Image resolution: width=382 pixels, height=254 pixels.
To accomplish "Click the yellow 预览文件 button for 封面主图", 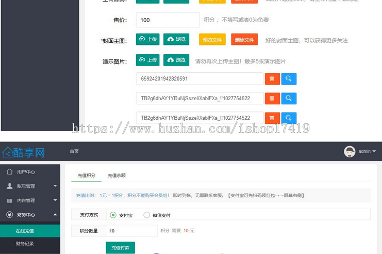I will pos(212,39).
